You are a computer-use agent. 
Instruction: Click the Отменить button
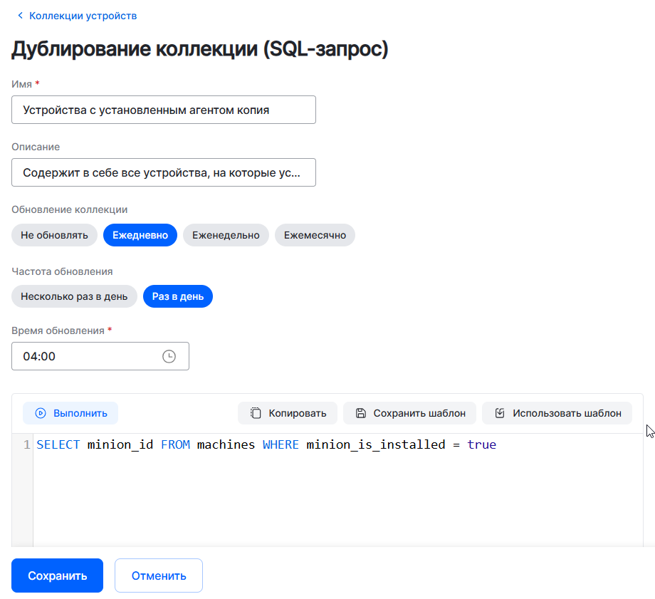pyautogui.click(x=158, y=575)
